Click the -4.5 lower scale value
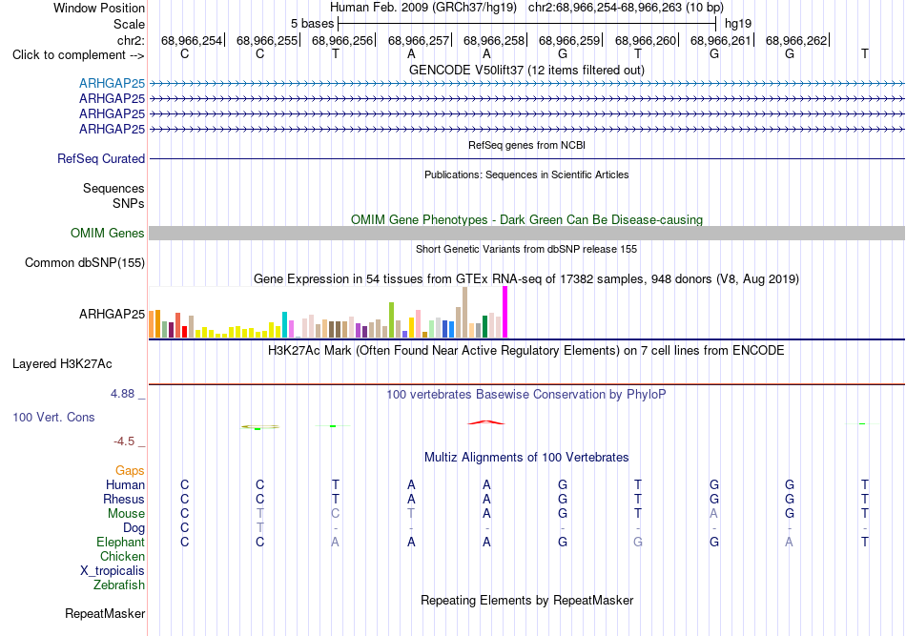Screen dimensions: 906x636 [124, 441]
